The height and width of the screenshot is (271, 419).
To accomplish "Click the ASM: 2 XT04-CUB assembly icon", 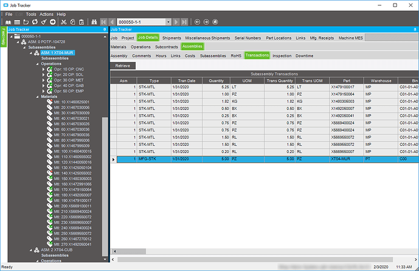I will pos(36,250).
